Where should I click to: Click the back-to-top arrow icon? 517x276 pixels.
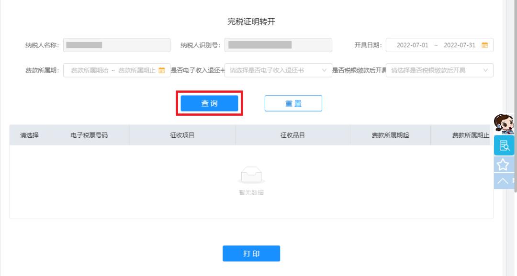coord(503,181)
